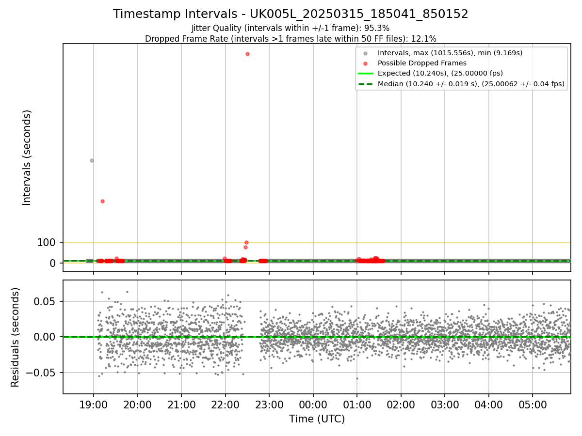Viewport: 582px width, 436px height.
Task: Click the solid green line sample in legend
Action: (x=366, y=74)
